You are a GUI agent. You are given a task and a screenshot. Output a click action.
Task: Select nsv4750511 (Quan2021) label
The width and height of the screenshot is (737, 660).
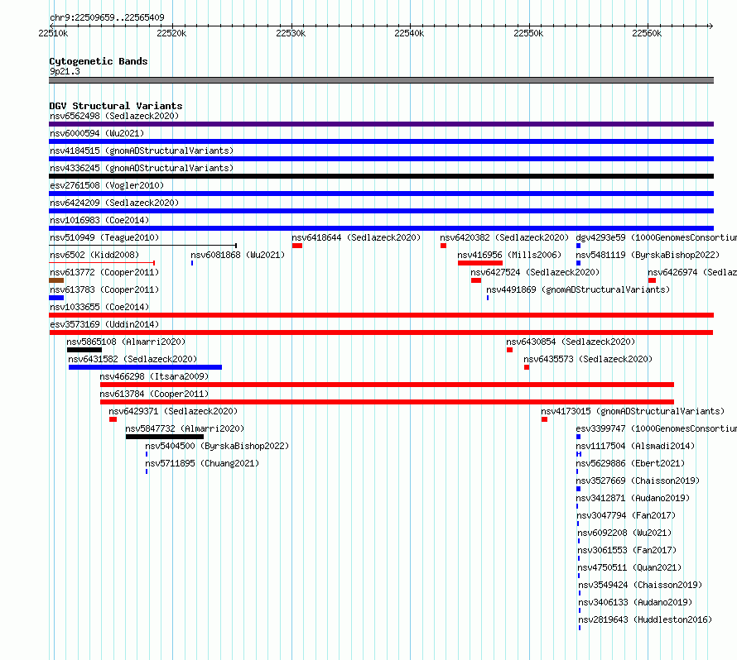(x=629, y=567)
